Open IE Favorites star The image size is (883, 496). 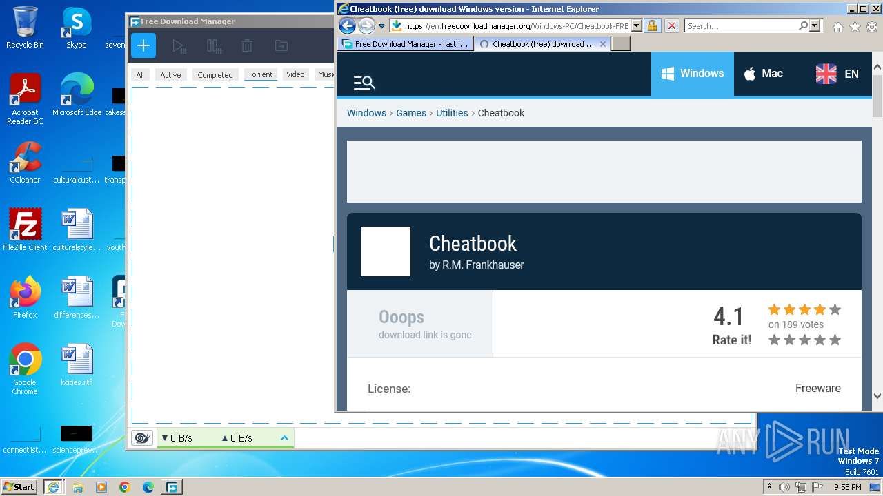tap(855, 27)
